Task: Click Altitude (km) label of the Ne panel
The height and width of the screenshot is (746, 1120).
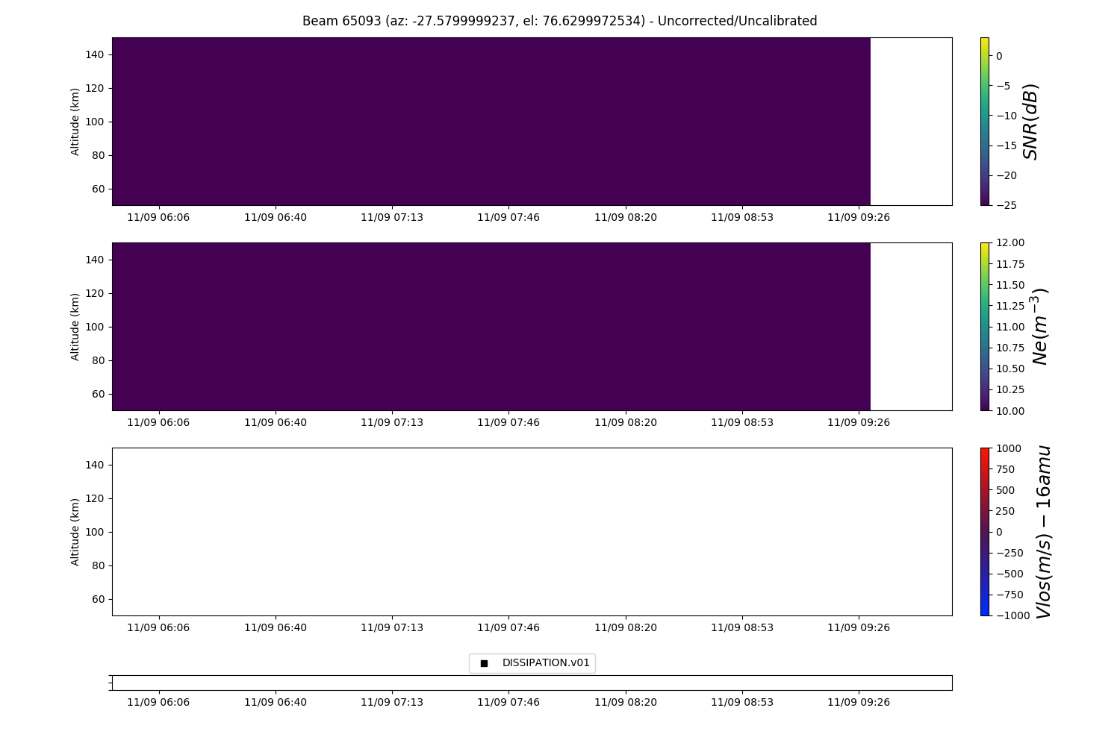Action: point(75,327)
